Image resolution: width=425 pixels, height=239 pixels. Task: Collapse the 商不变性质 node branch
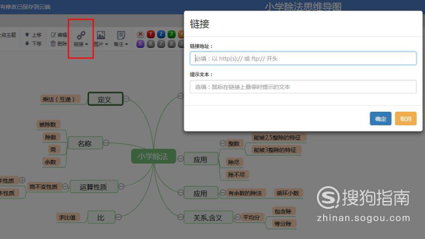[x=65, y=186]
